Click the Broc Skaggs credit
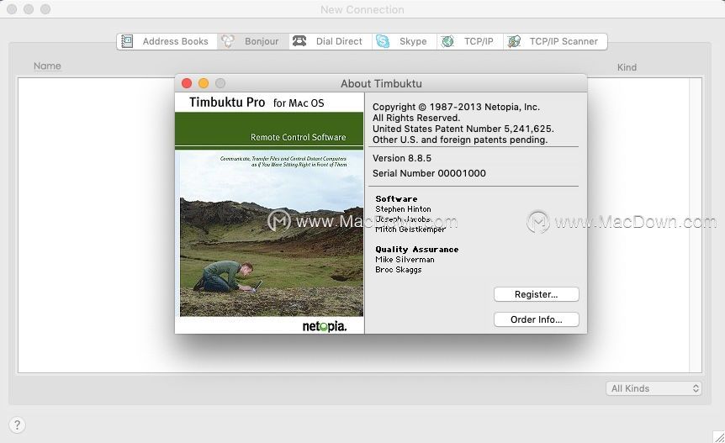 (x=399, y=270)
